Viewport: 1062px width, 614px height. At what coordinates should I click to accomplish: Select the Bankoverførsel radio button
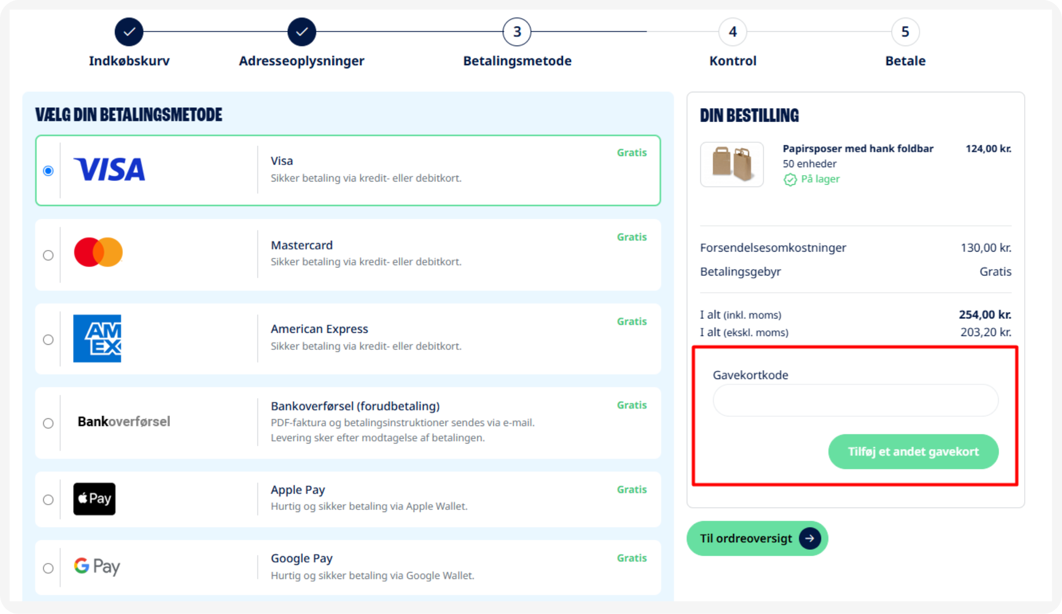click(48, 423)
